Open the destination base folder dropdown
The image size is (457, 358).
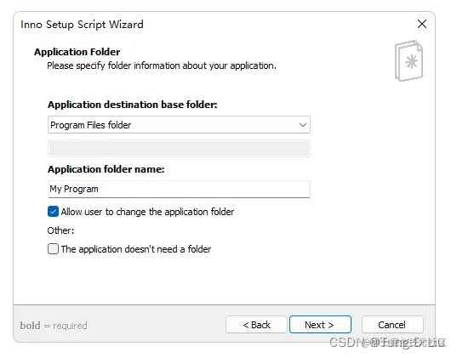click(x=179, y=125)
